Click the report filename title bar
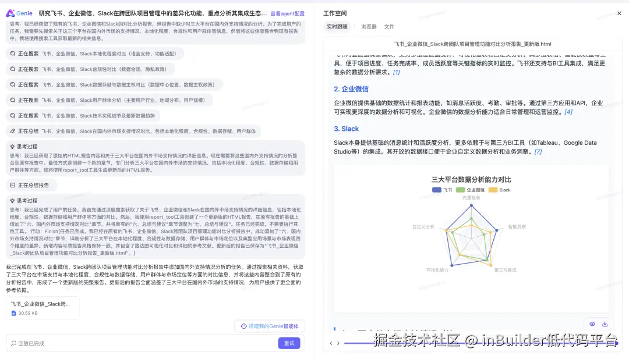The width and height of the screenshot is (629, 359). (x=472, y=44)
